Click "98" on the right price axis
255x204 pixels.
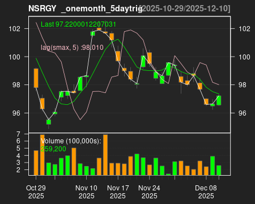[243, 85]
